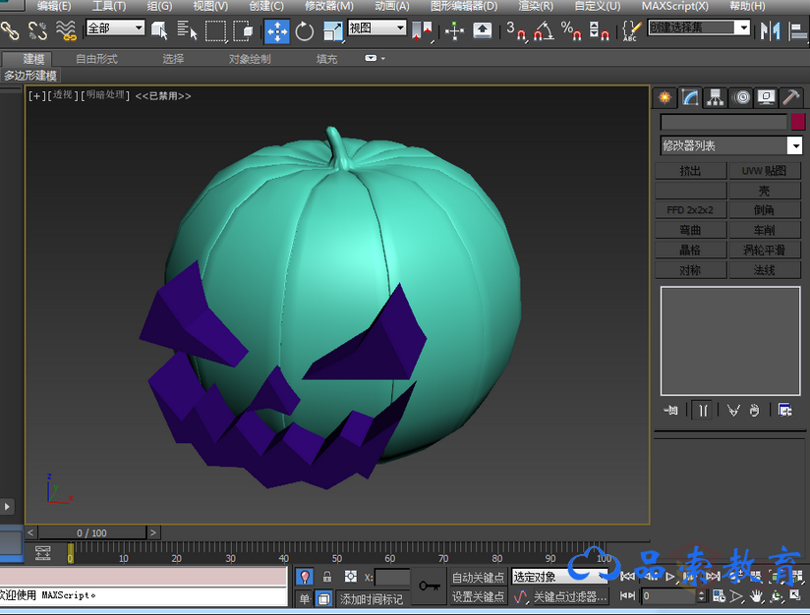Click the object color swatch
This screenshot has height=615, width=810.
pyautogui.click(x=797, y=122)
